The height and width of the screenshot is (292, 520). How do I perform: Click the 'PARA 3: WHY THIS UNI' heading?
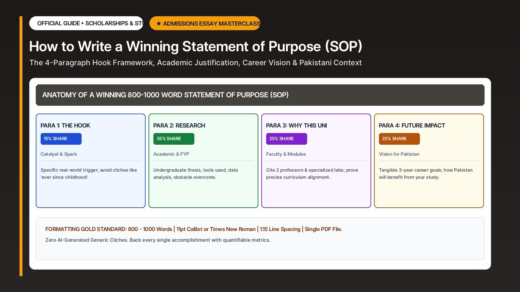click(x=296, y=126)
